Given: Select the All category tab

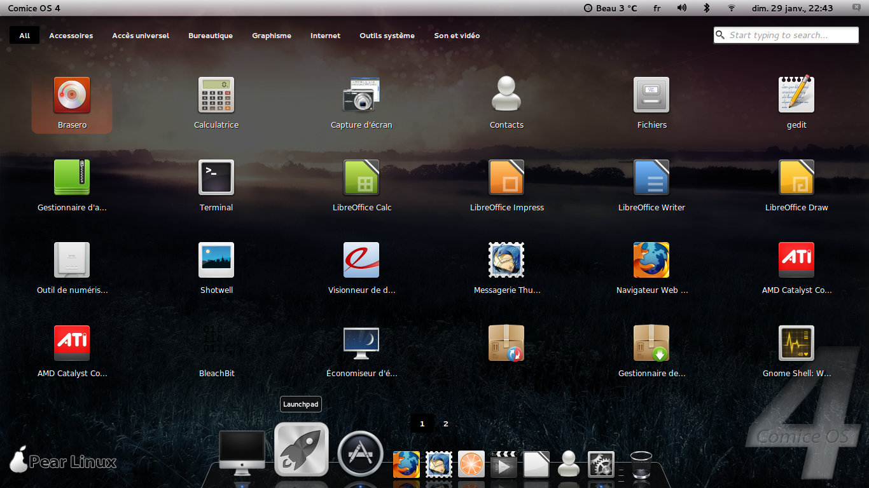Looking at the screenshot, I should [x=24, y=36].
